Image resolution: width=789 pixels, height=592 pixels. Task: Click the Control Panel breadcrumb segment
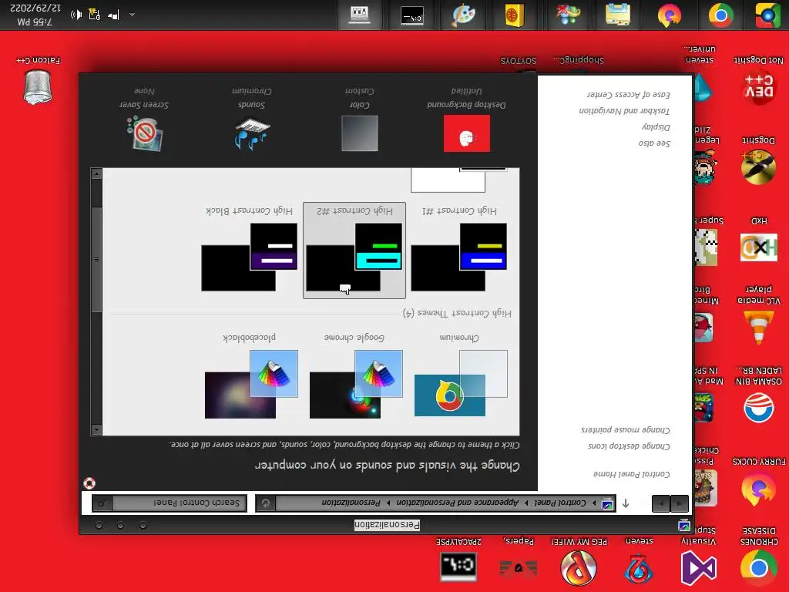point(559,503)
